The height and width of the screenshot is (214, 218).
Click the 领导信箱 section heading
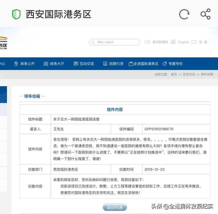[x=32, y=96]
